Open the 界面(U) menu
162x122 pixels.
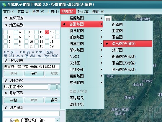[23, 11]
